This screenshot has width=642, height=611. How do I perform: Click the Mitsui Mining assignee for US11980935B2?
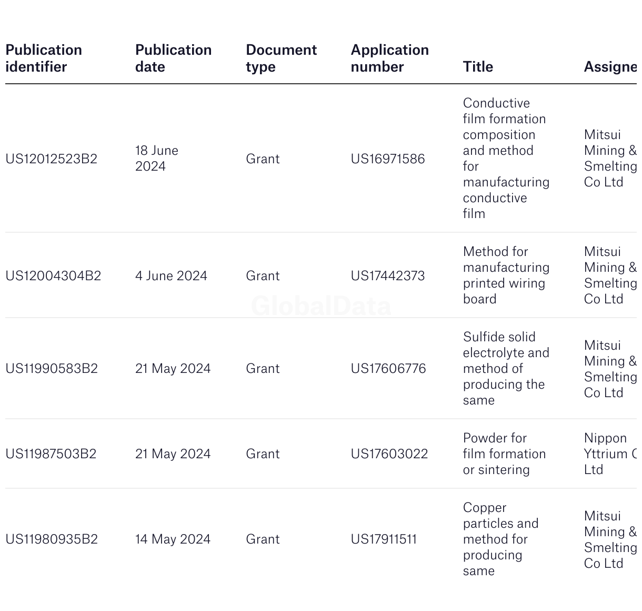tap(610, 540)
